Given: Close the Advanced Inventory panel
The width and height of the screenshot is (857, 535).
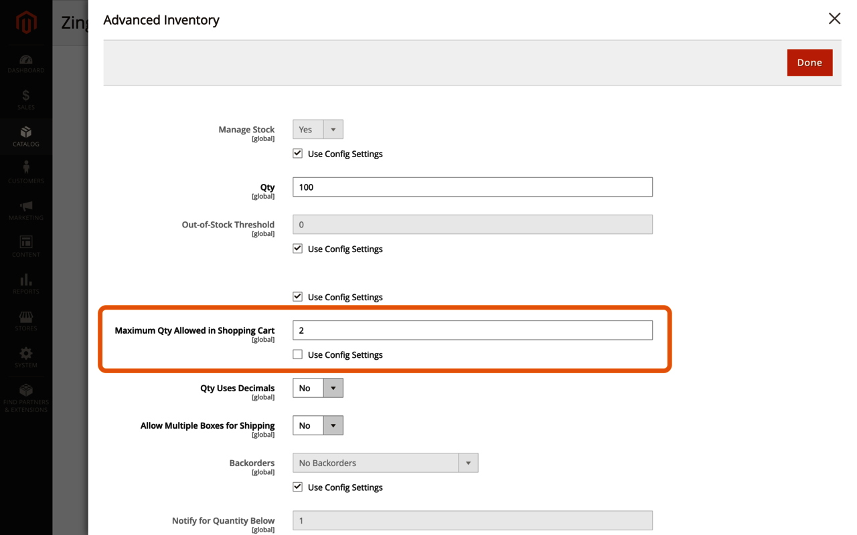Looking at the screenshot, I should pyautogui.click(x=834, y=19).
